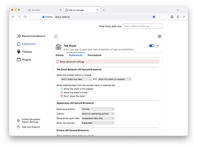
Task: Close the Add-ons Manager tab
Action: pos(98,10)
